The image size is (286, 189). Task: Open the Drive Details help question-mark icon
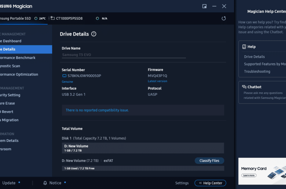tap(93, 34)
